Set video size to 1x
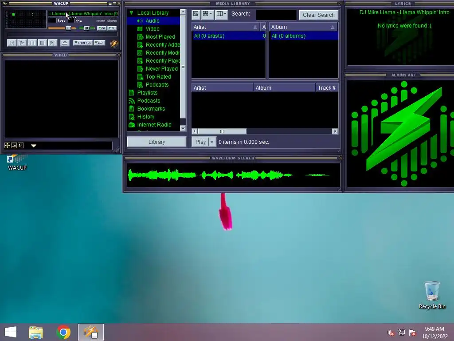The height and width of the screenshot is (341, 454). (14, 146)
